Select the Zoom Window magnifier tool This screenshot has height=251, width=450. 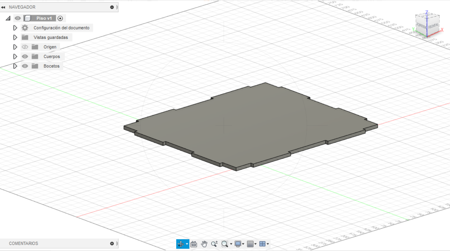[225, 244]
